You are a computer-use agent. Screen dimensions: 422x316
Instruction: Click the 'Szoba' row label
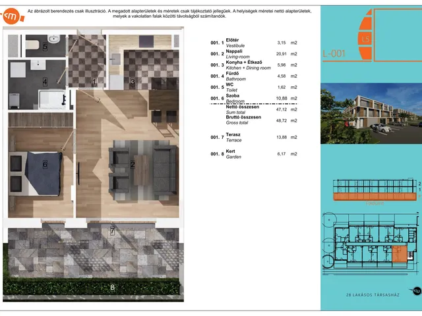[x=233, y=95]
